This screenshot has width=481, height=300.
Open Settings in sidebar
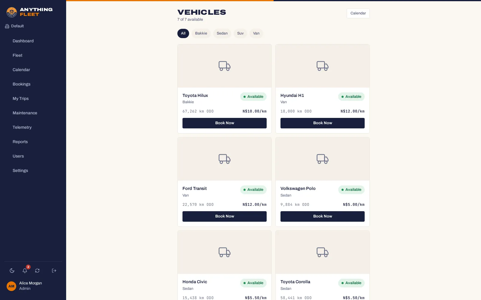33,170
